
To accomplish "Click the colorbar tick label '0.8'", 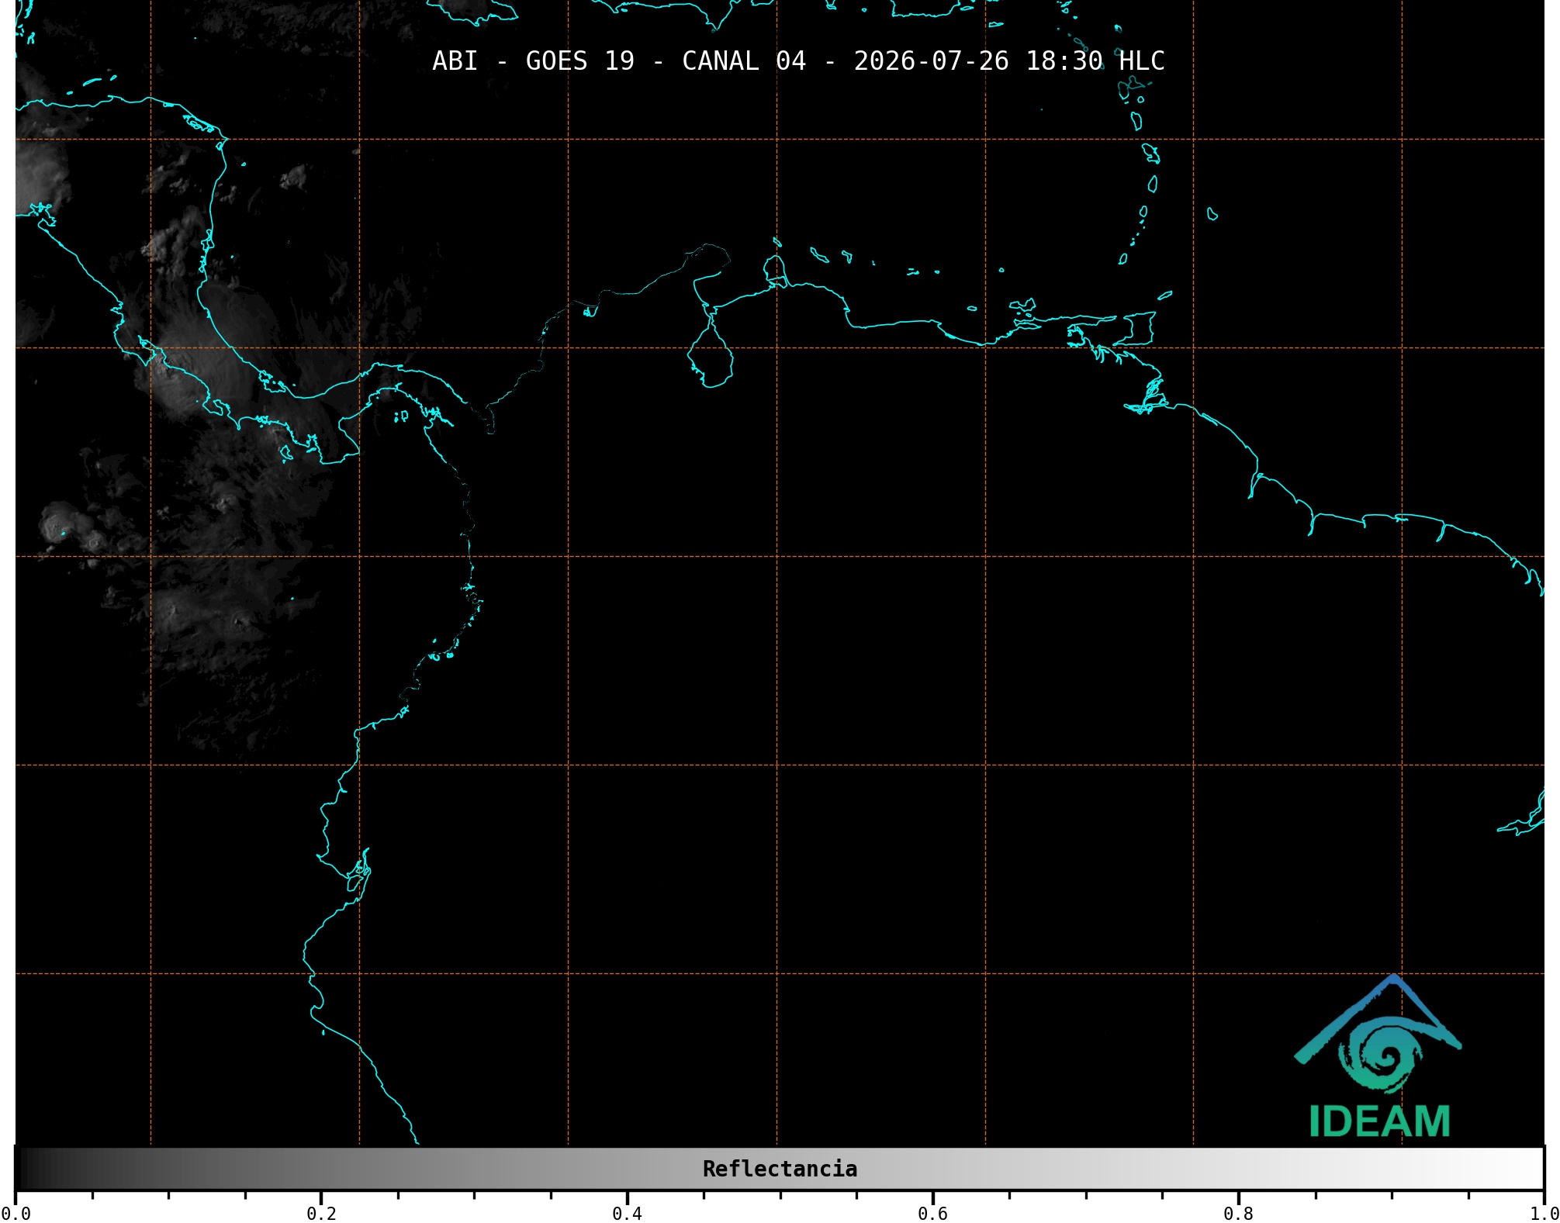I will [1238, 1214].
